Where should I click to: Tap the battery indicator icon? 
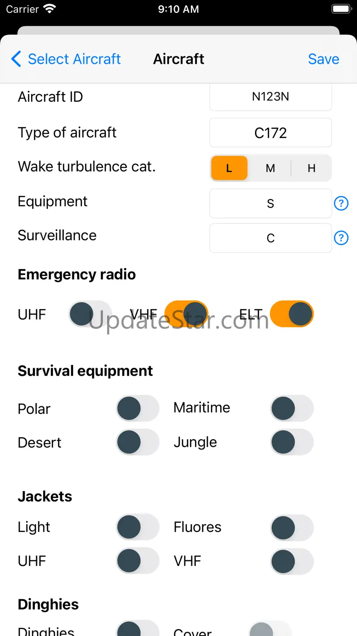pos(341,9)
